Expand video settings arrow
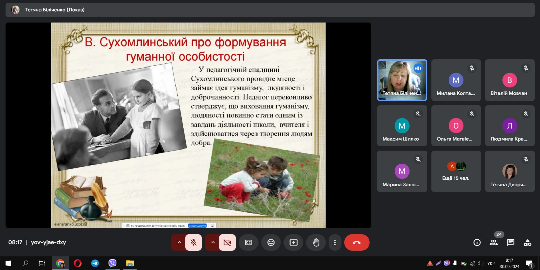 click(213, 242)
